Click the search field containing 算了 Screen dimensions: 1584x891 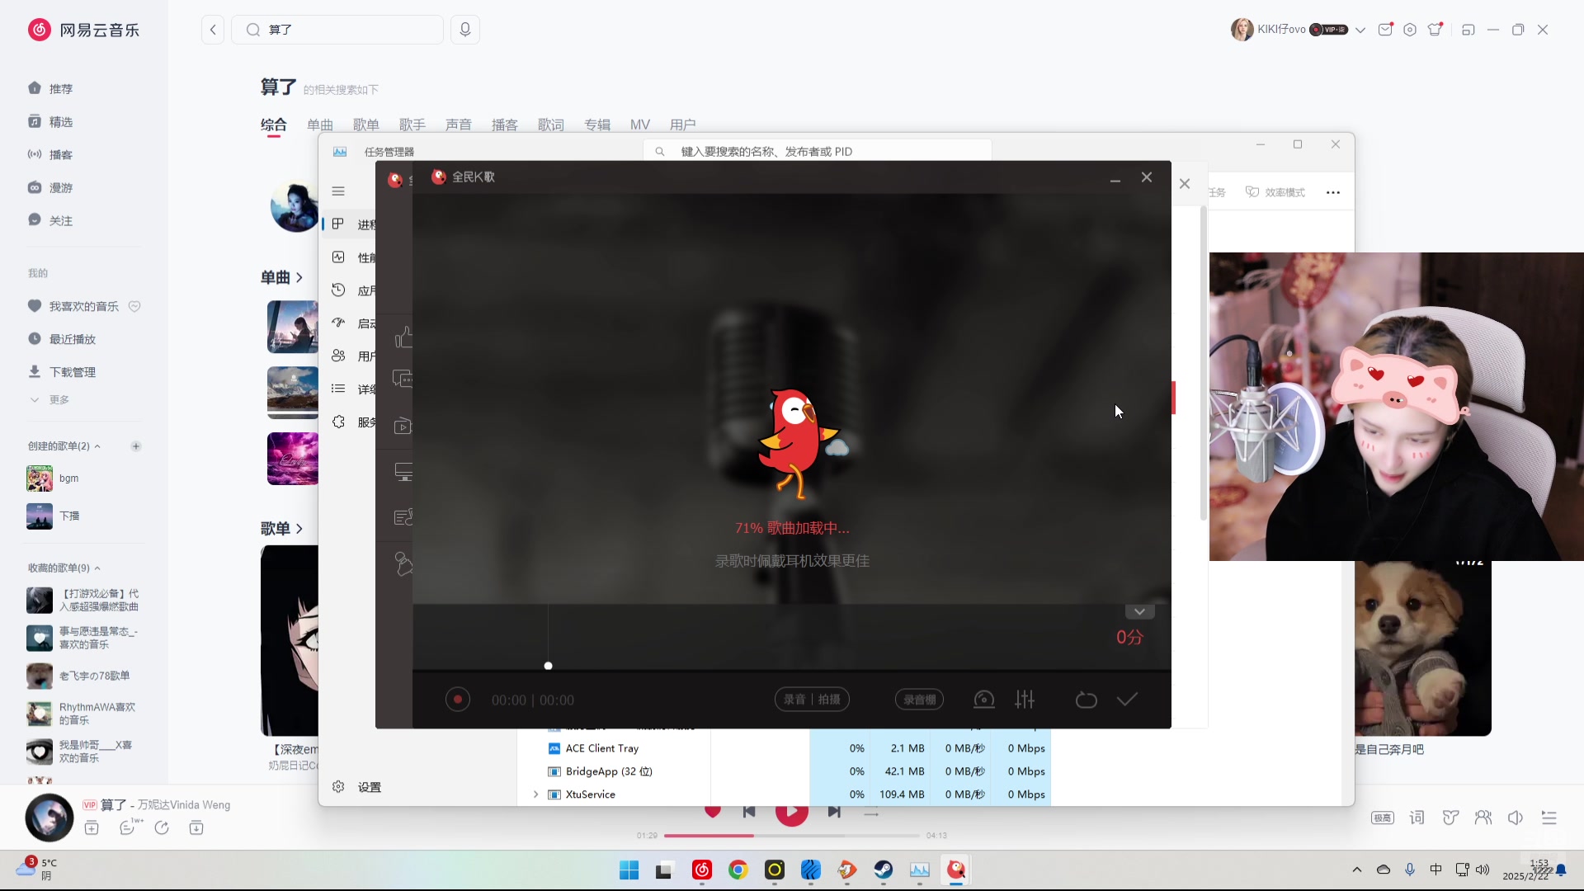337,30
